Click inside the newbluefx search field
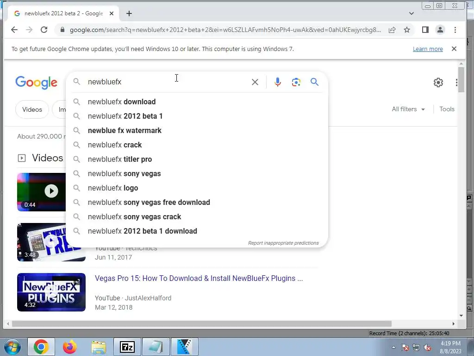This screenshot has height=356, width=474. point(166,82)
